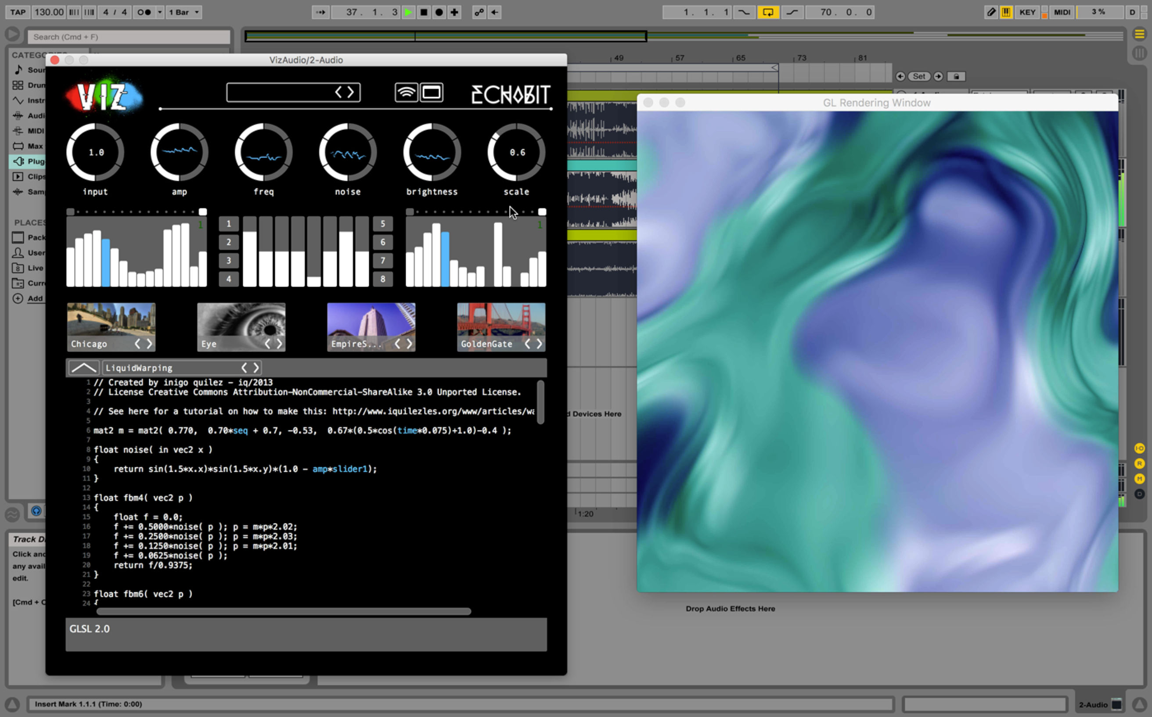This screenshot has width=1152, height=717.
Task: Click the yellow arrangement view lines icon
Action: (1139, 34)
